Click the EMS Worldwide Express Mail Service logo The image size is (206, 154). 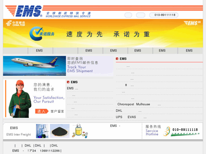click(x=48, y=12)
